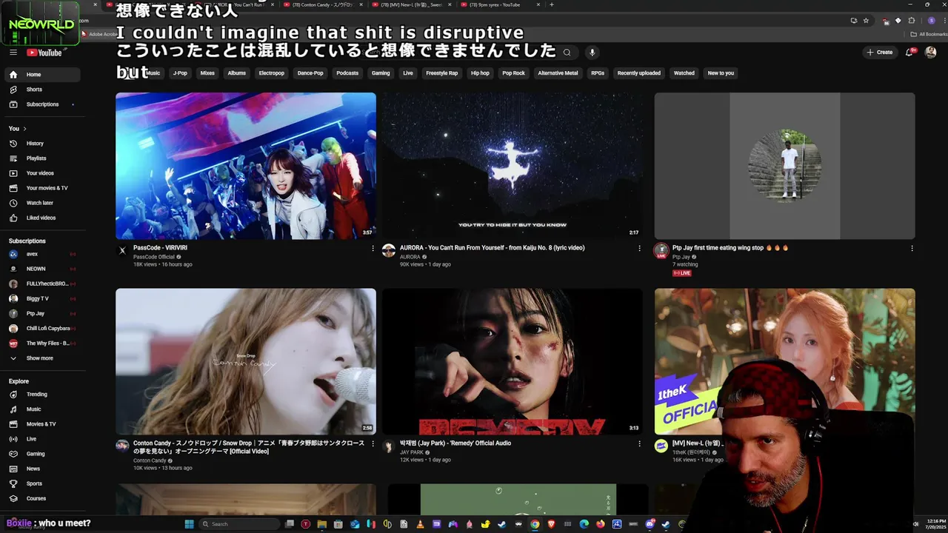Open Ptp Jay wing stop live stream title
The image size is (948, 533).
coord(730,248)
